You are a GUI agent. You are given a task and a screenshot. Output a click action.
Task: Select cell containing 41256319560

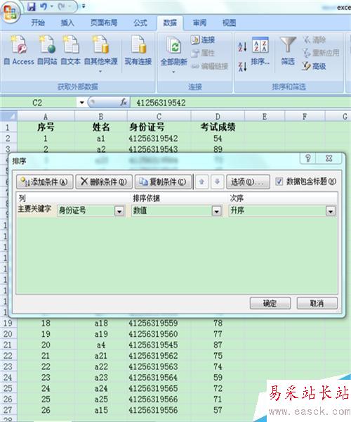(159, 334)
